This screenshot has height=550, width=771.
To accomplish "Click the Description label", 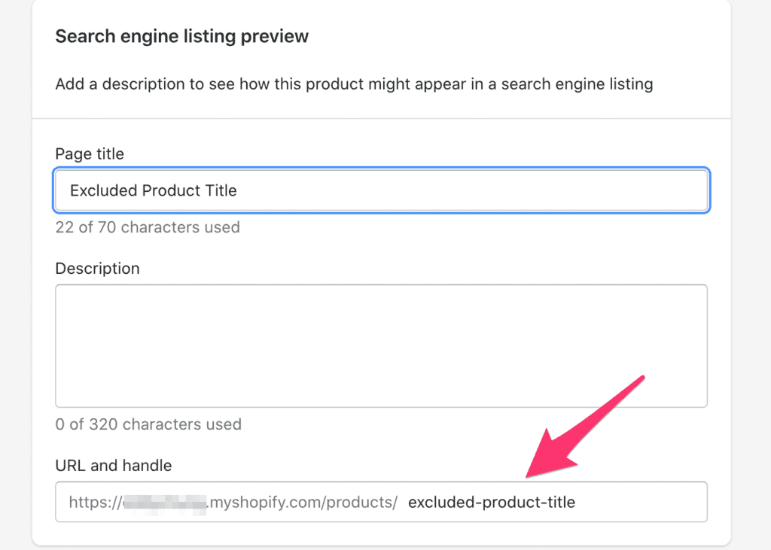I will pyautogui.click(x=97, y=269).
